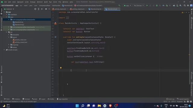
Task: Click Sync Project with Gradle Files icon
Action: click(174, 5)
